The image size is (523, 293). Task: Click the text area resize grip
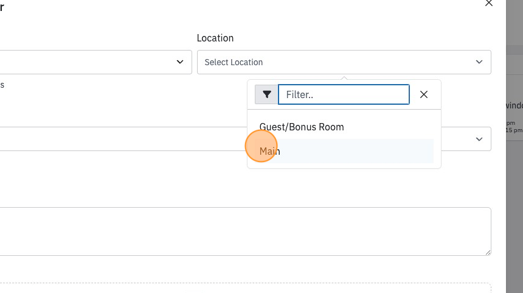[x=488, y=253]
